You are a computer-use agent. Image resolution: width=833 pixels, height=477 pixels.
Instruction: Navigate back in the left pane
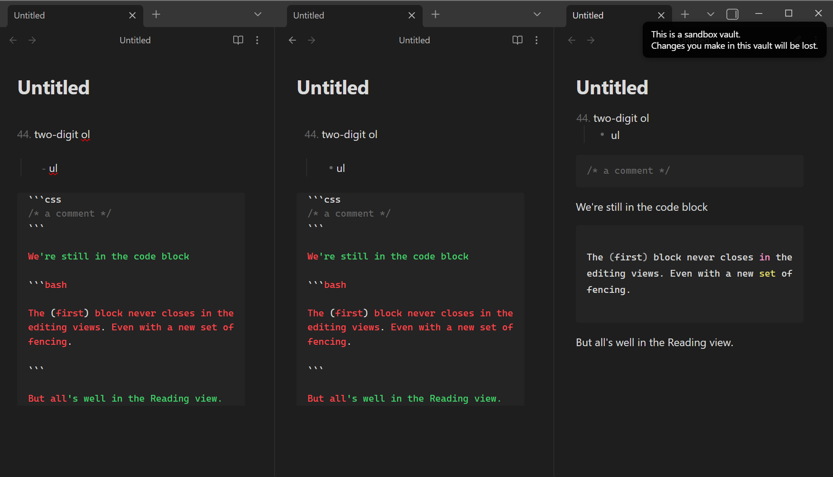(13, 40)
